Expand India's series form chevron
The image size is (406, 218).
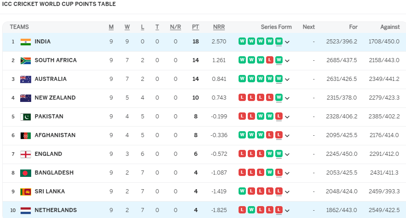pos(287,42)
